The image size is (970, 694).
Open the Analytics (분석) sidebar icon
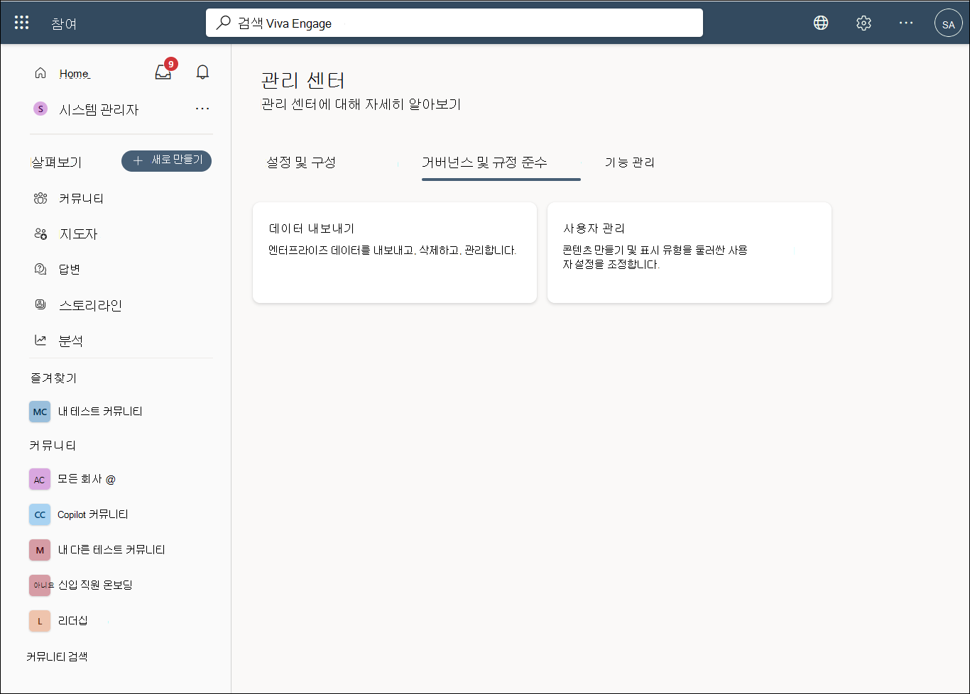[x=41, y=340]
